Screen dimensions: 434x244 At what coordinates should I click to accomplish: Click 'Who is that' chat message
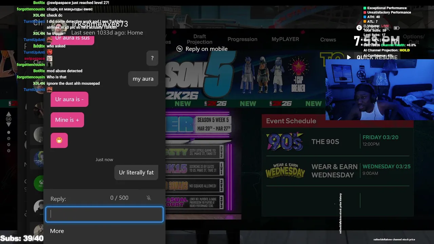tap(57, 77)
